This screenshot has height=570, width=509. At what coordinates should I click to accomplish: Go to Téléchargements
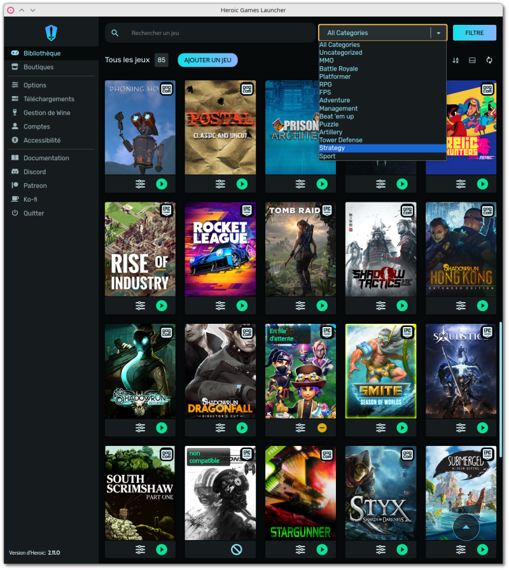[52, 99]
